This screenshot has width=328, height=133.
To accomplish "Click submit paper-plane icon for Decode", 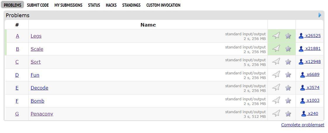I will (276, 87).
